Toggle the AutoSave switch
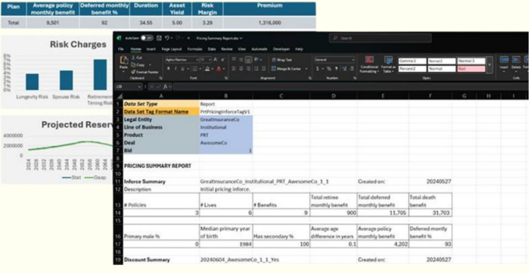The height and width of the screenshot is (274, 529). (147, 38)
